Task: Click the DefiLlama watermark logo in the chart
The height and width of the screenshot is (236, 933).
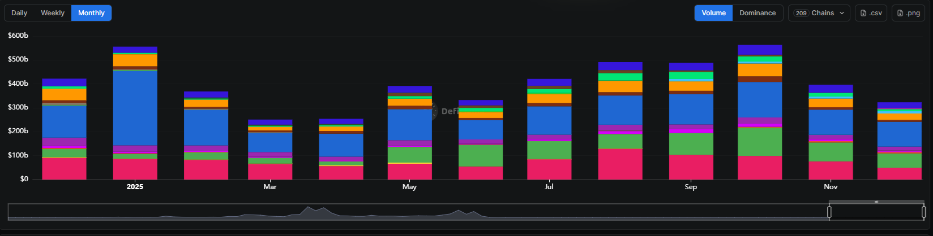Action: tap(434, 111)
